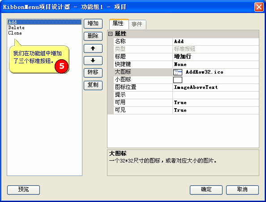
Task: Click the 删除 button
Action: pyautogui.click(x=93, y=36)
